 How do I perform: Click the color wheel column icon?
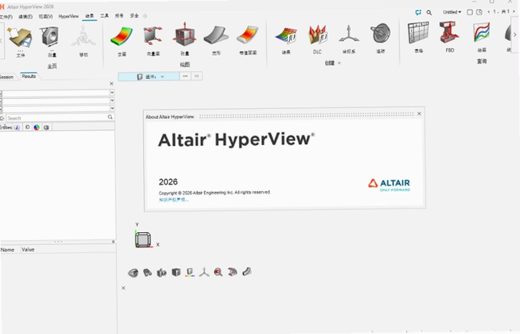37,127
